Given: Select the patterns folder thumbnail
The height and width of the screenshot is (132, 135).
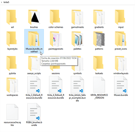Looking at the screenshot, I should pos(99,39).
